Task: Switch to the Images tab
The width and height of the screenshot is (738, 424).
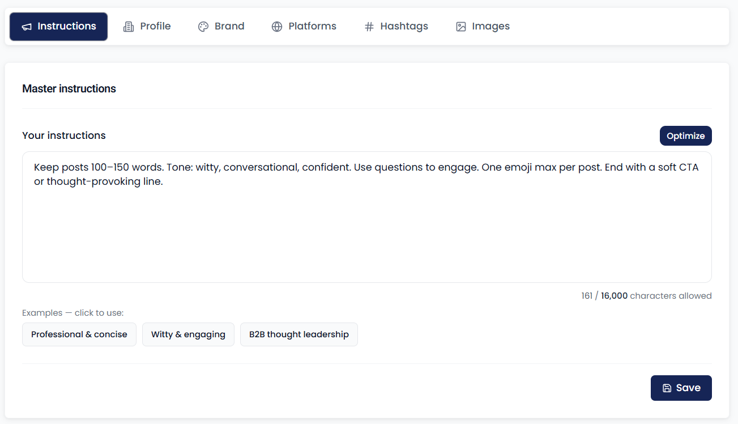Action: tap(483, 27)
